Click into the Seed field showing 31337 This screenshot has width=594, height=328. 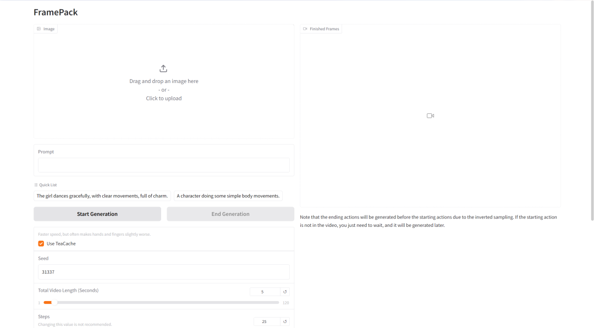click(164, 272)
